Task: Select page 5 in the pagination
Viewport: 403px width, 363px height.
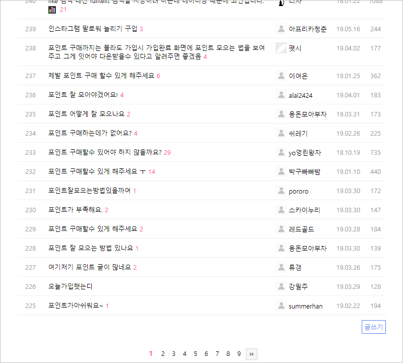Action: [x=195, y=354]
